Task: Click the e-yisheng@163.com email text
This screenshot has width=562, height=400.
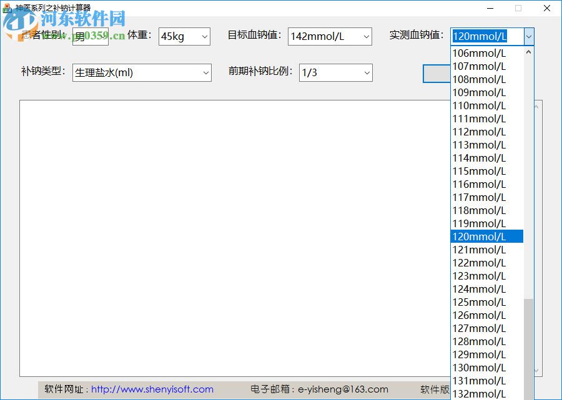Action: pyautogui.click(x=343, y=389)
